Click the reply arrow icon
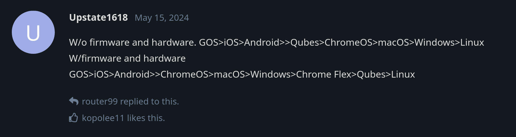The height and width of the screenshot is (137, 516). (74, 101)
